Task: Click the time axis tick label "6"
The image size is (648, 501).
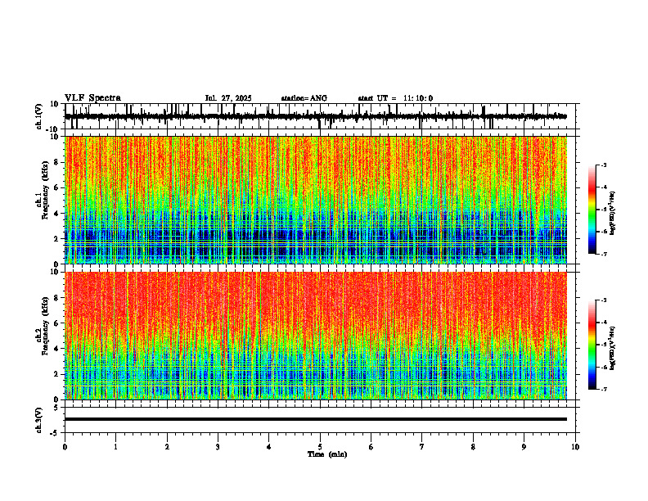Action: click(371, 447)
